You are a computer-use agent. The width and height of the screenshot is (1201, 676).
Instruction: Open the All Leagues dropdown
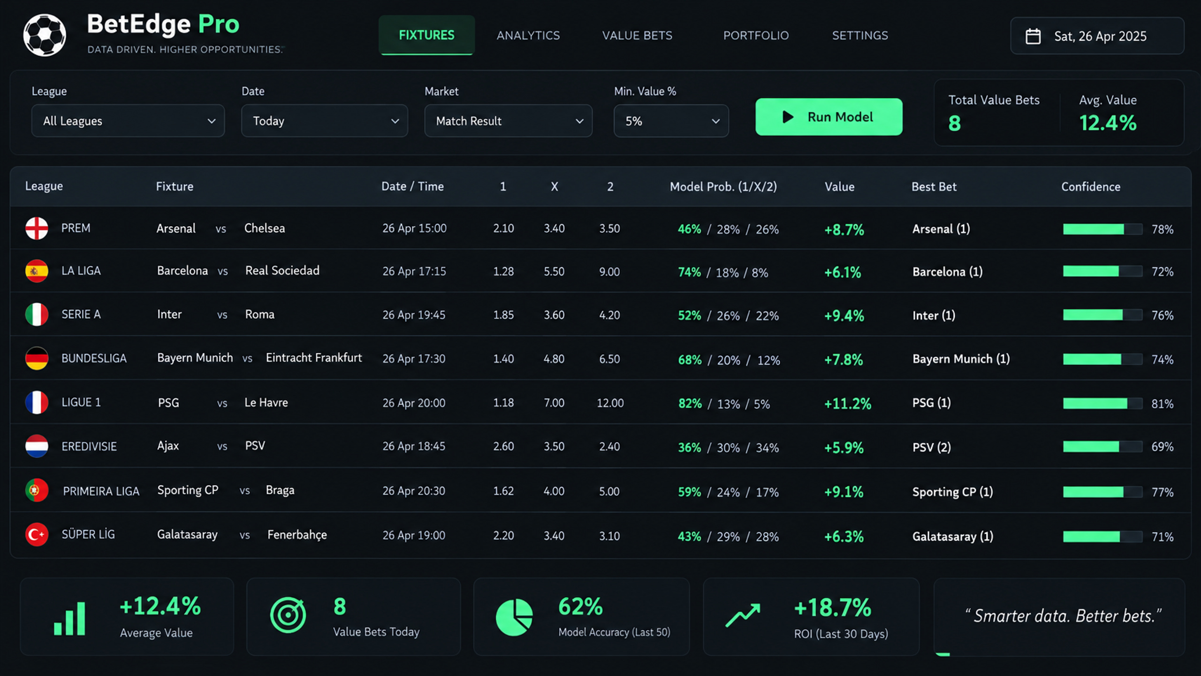128,121
